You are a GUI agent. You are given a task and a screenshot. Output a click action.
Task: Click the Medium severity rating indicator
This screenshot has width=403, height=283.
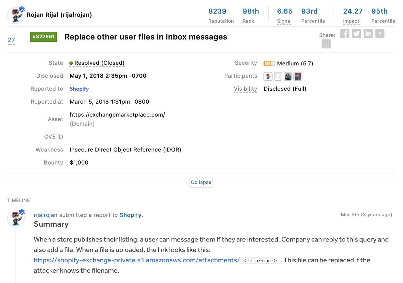[269, 63]
